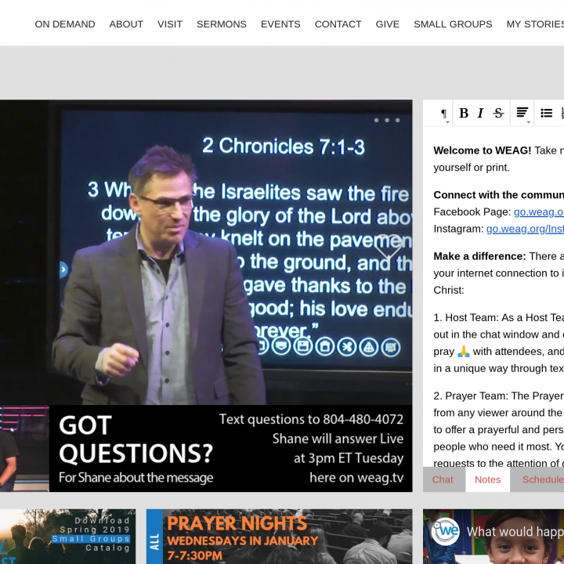
Task: Insert a bulleted list in notes
Action: [547, 113]
